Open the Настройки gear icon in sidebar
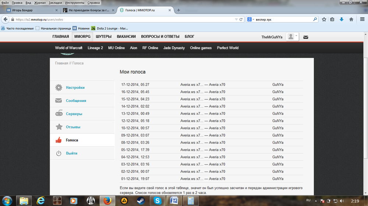The width and height of the screenshot is (368, 206). [x=59, y=88]
